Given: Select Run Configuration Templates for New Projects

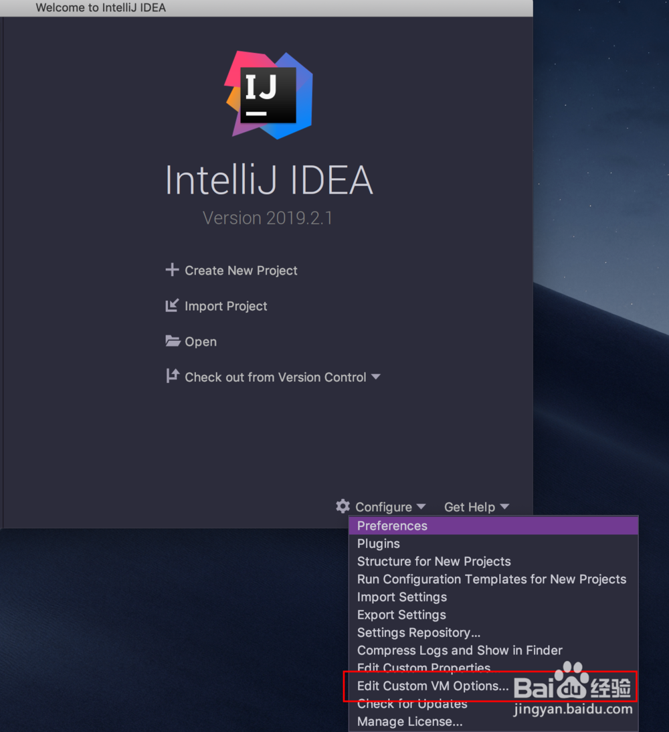Looking at the screenshot, I should [x=492, y=579].
